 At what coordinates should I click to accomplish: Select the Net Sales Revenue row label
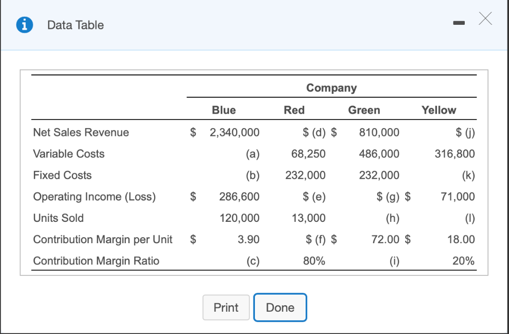(x=81, y=132)
